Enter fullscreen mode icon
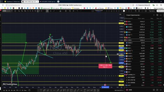 [x=142, y=11]
